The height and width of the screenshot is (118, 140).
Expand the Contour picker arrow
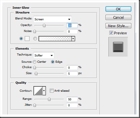pyautogui.click(x=44, y=91)
